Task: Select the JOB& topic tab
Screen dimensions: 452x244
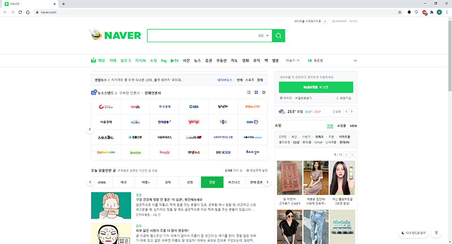Action: pyautogui.click(x=102, y=182)
